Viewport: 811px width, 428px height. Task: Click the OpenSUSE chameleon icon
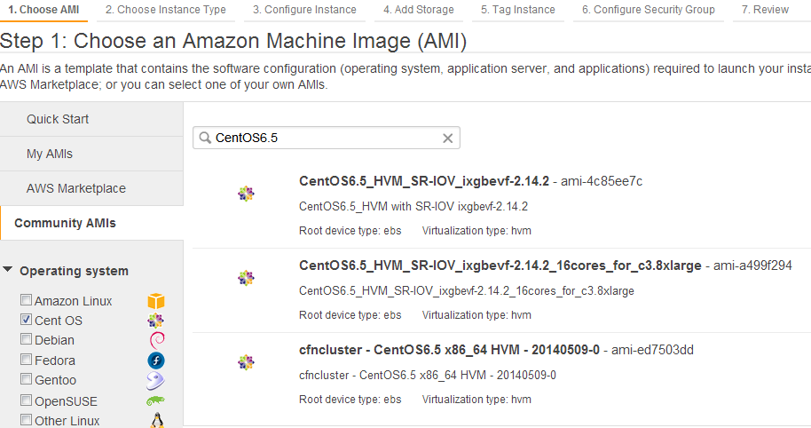(155, 400)
